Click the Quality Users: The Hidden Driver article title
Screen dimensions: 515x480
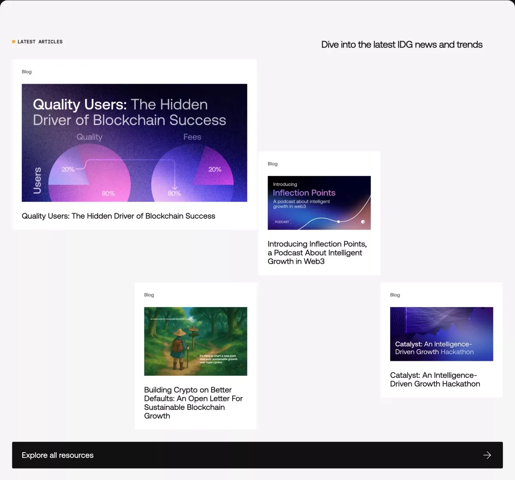(118, 216)
